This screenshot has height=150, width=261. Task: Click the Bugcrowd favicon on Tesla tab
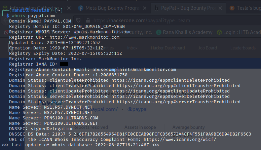click(232, 8)
